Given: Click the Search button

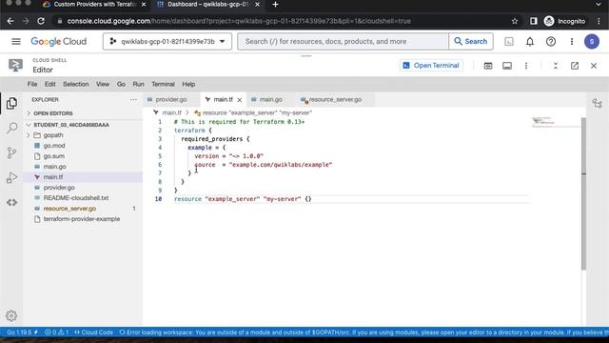Looking at the screenshot, I should coord(471,41).
